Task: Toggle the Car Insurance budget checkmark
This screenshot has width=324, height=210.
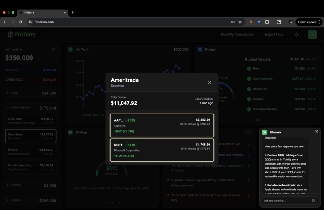Action: coord(249,79)
